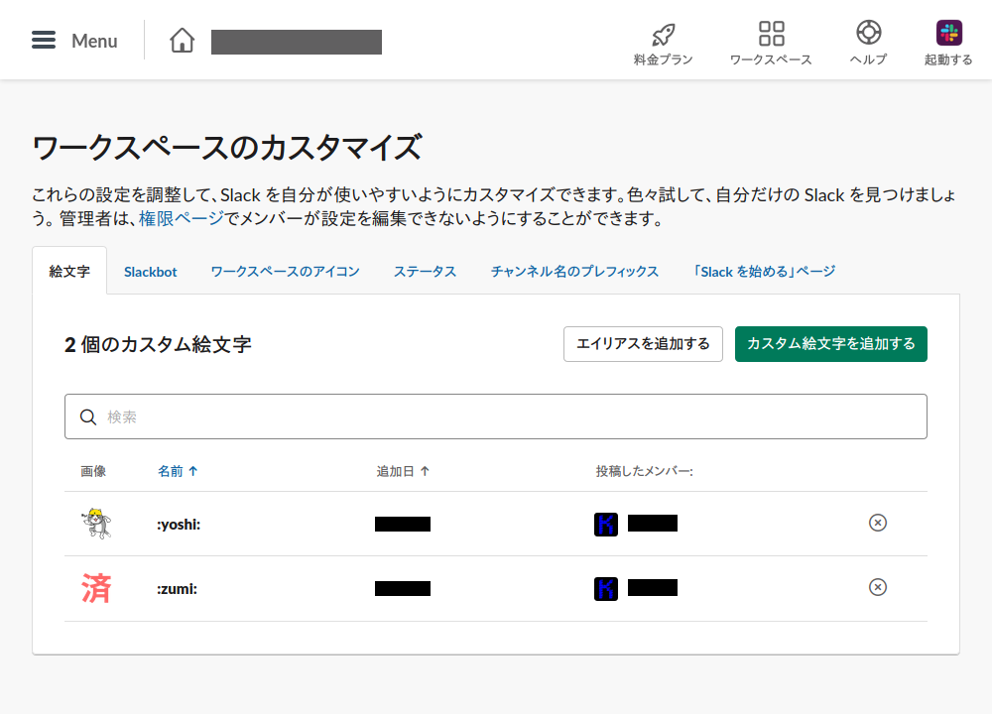Delete the :zumi: emoji with x icon

point(878,587)
